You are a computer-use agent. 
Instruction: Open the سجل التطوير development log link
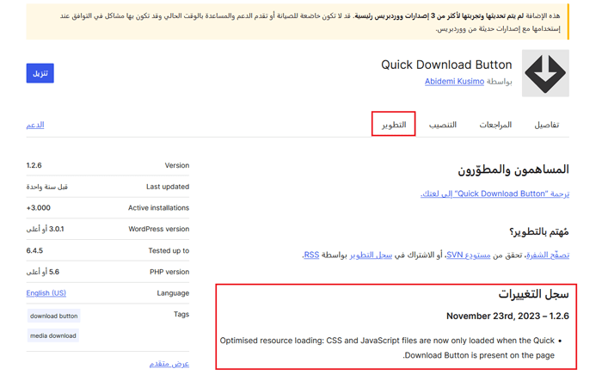click(371, 255)
